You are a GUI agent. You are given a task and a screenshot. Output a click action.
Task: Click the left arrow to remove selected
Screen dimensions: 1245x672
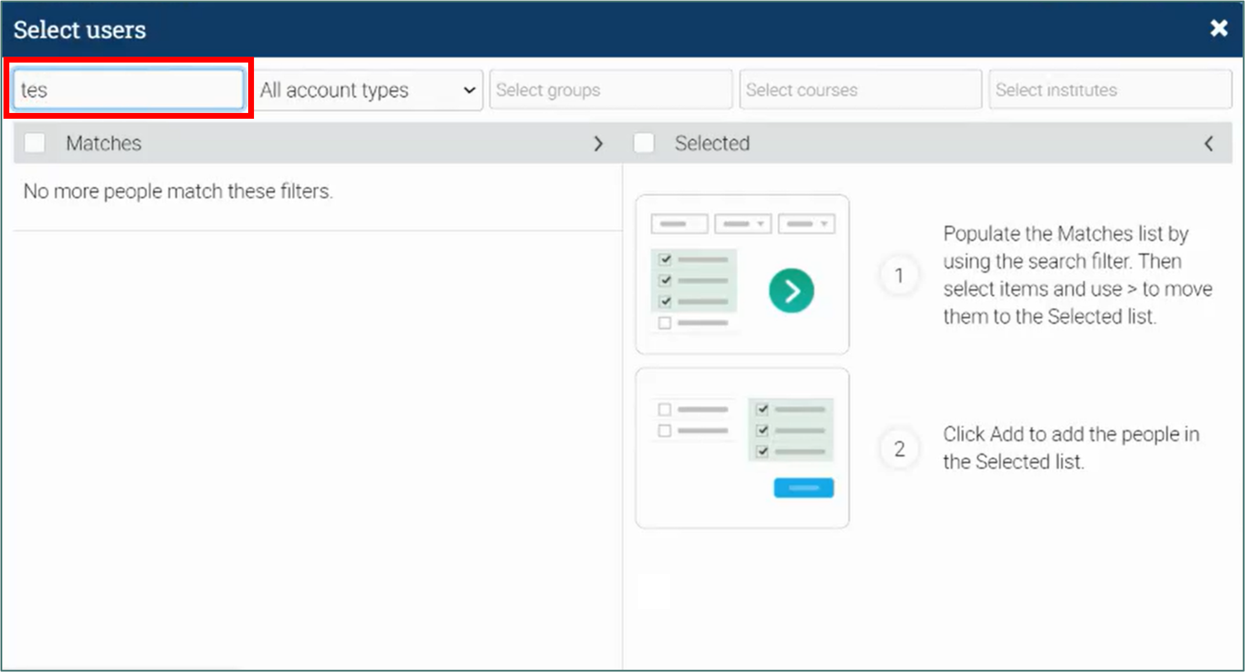[x=1208, y=144]
